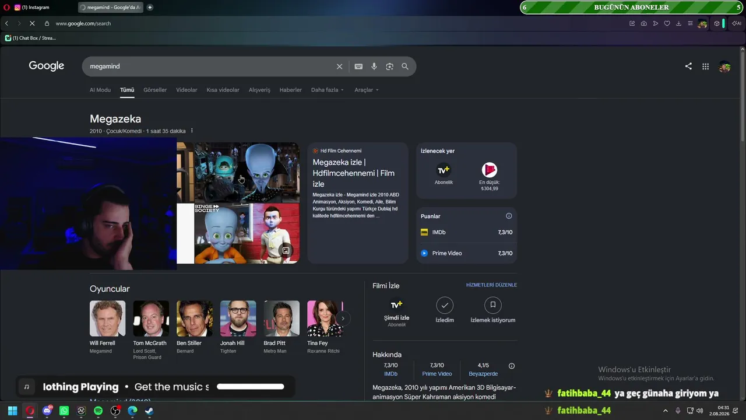The image size is (746, 420).
Task: Open the TV+ Abonelik viewing option
Action: pyautogui.click(x=444, y=174)
